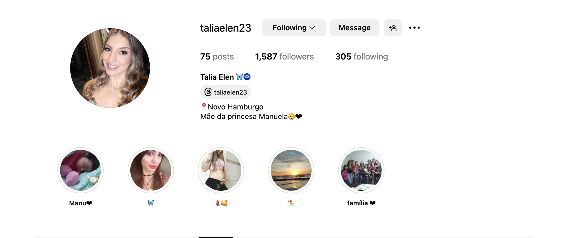Screen dimensions: 561x238
Task: View the 305 following list
Action: click(362, 57)
